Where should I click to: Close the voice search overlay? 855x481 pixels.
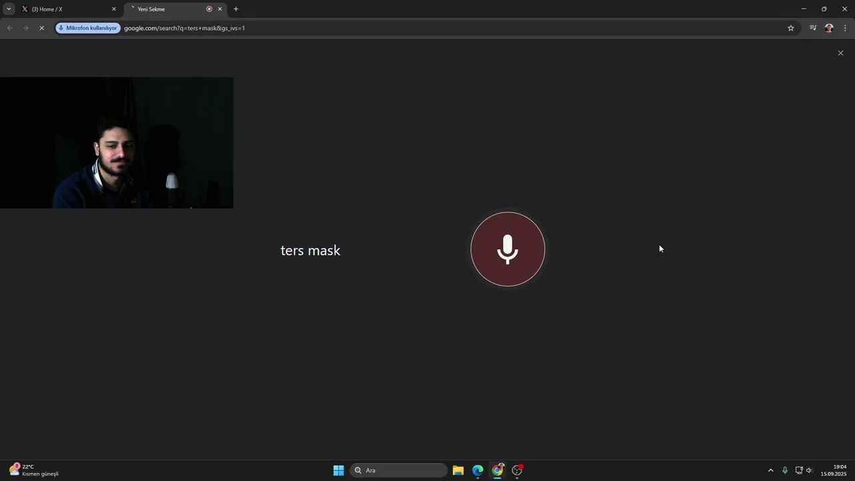point(840,53)
